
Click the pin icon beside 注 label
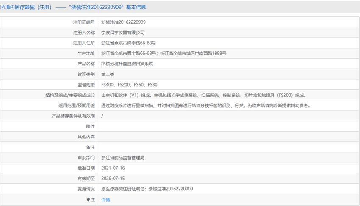[x=88, y=200]
